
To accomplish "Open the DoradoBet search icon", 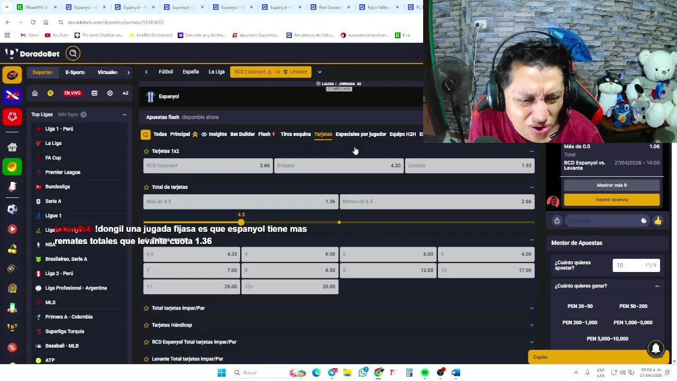I will tap(73, 53).
